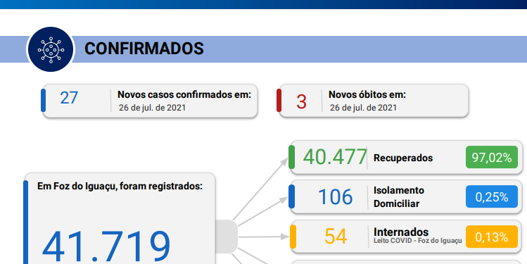
Task: Select the Internados label
Action: pyautogui.click(x=401, y=232)
